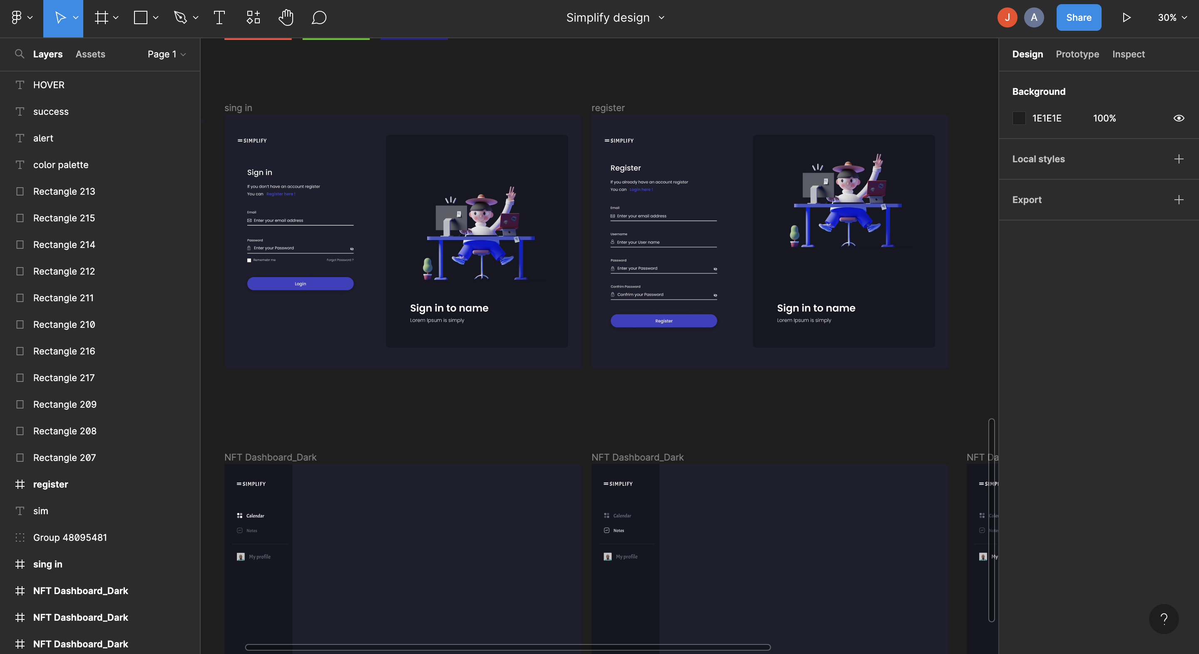
Task: Click group icon of Group 48095481
Action: [x=20, y=537]
